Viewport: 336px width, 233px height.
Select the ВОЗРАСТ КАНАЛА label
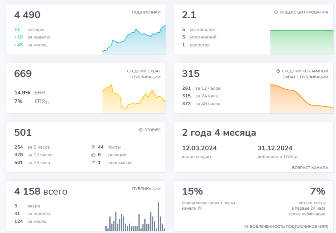coord(310,168)
